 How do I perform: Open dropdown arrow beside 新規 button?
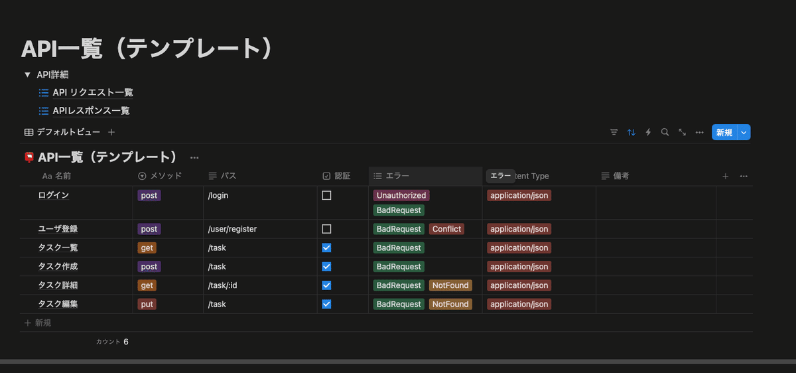pyautogui.click(x=744, y=132)
